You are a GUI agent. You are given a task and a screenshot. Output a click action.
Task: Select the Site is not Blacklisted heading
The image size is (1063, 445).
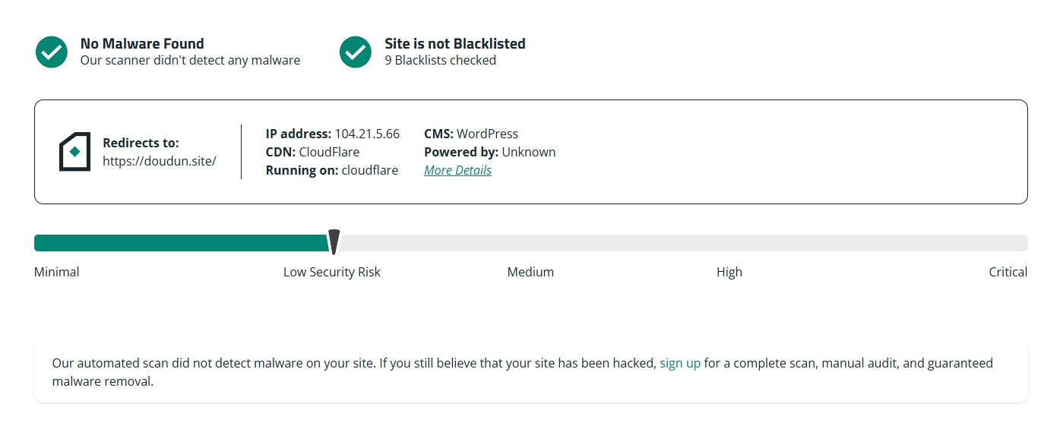pos(455,43)
